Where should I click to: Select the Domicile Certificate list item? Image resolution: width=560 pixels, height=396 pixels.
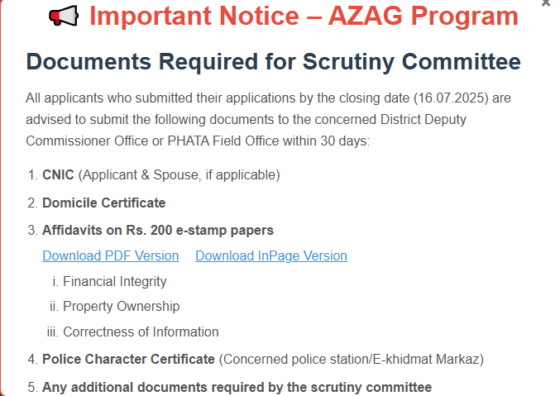(x=104, y=203)
